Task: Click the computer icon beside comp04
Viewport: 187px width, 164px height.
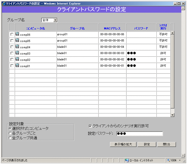Action: (x=17, y=47)
